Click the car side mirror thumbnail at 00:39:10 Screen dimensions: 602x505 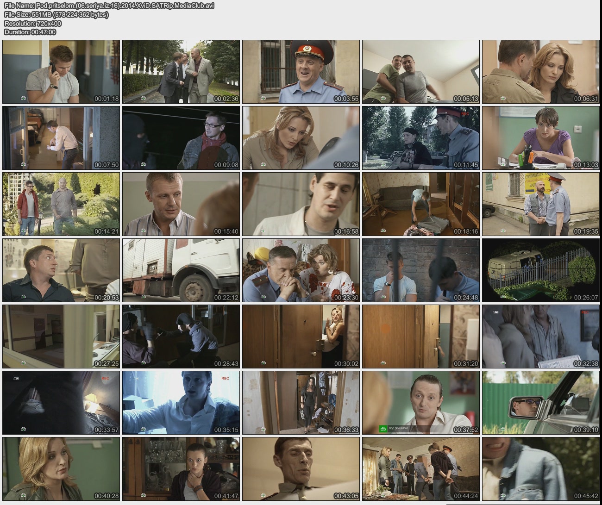pos(541,403)
